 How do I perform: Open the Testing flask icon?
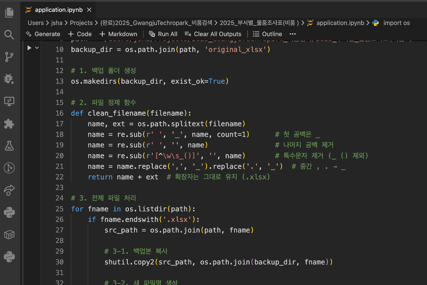pyautogui.click(x=9, y=146)
